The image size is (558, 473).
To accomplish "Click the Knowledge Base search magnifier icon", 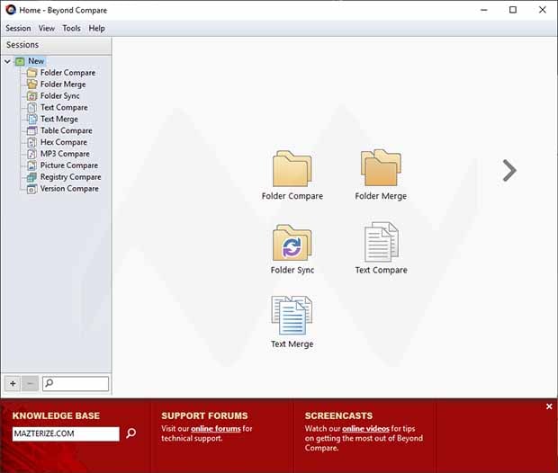I will [x=131, y=433].
